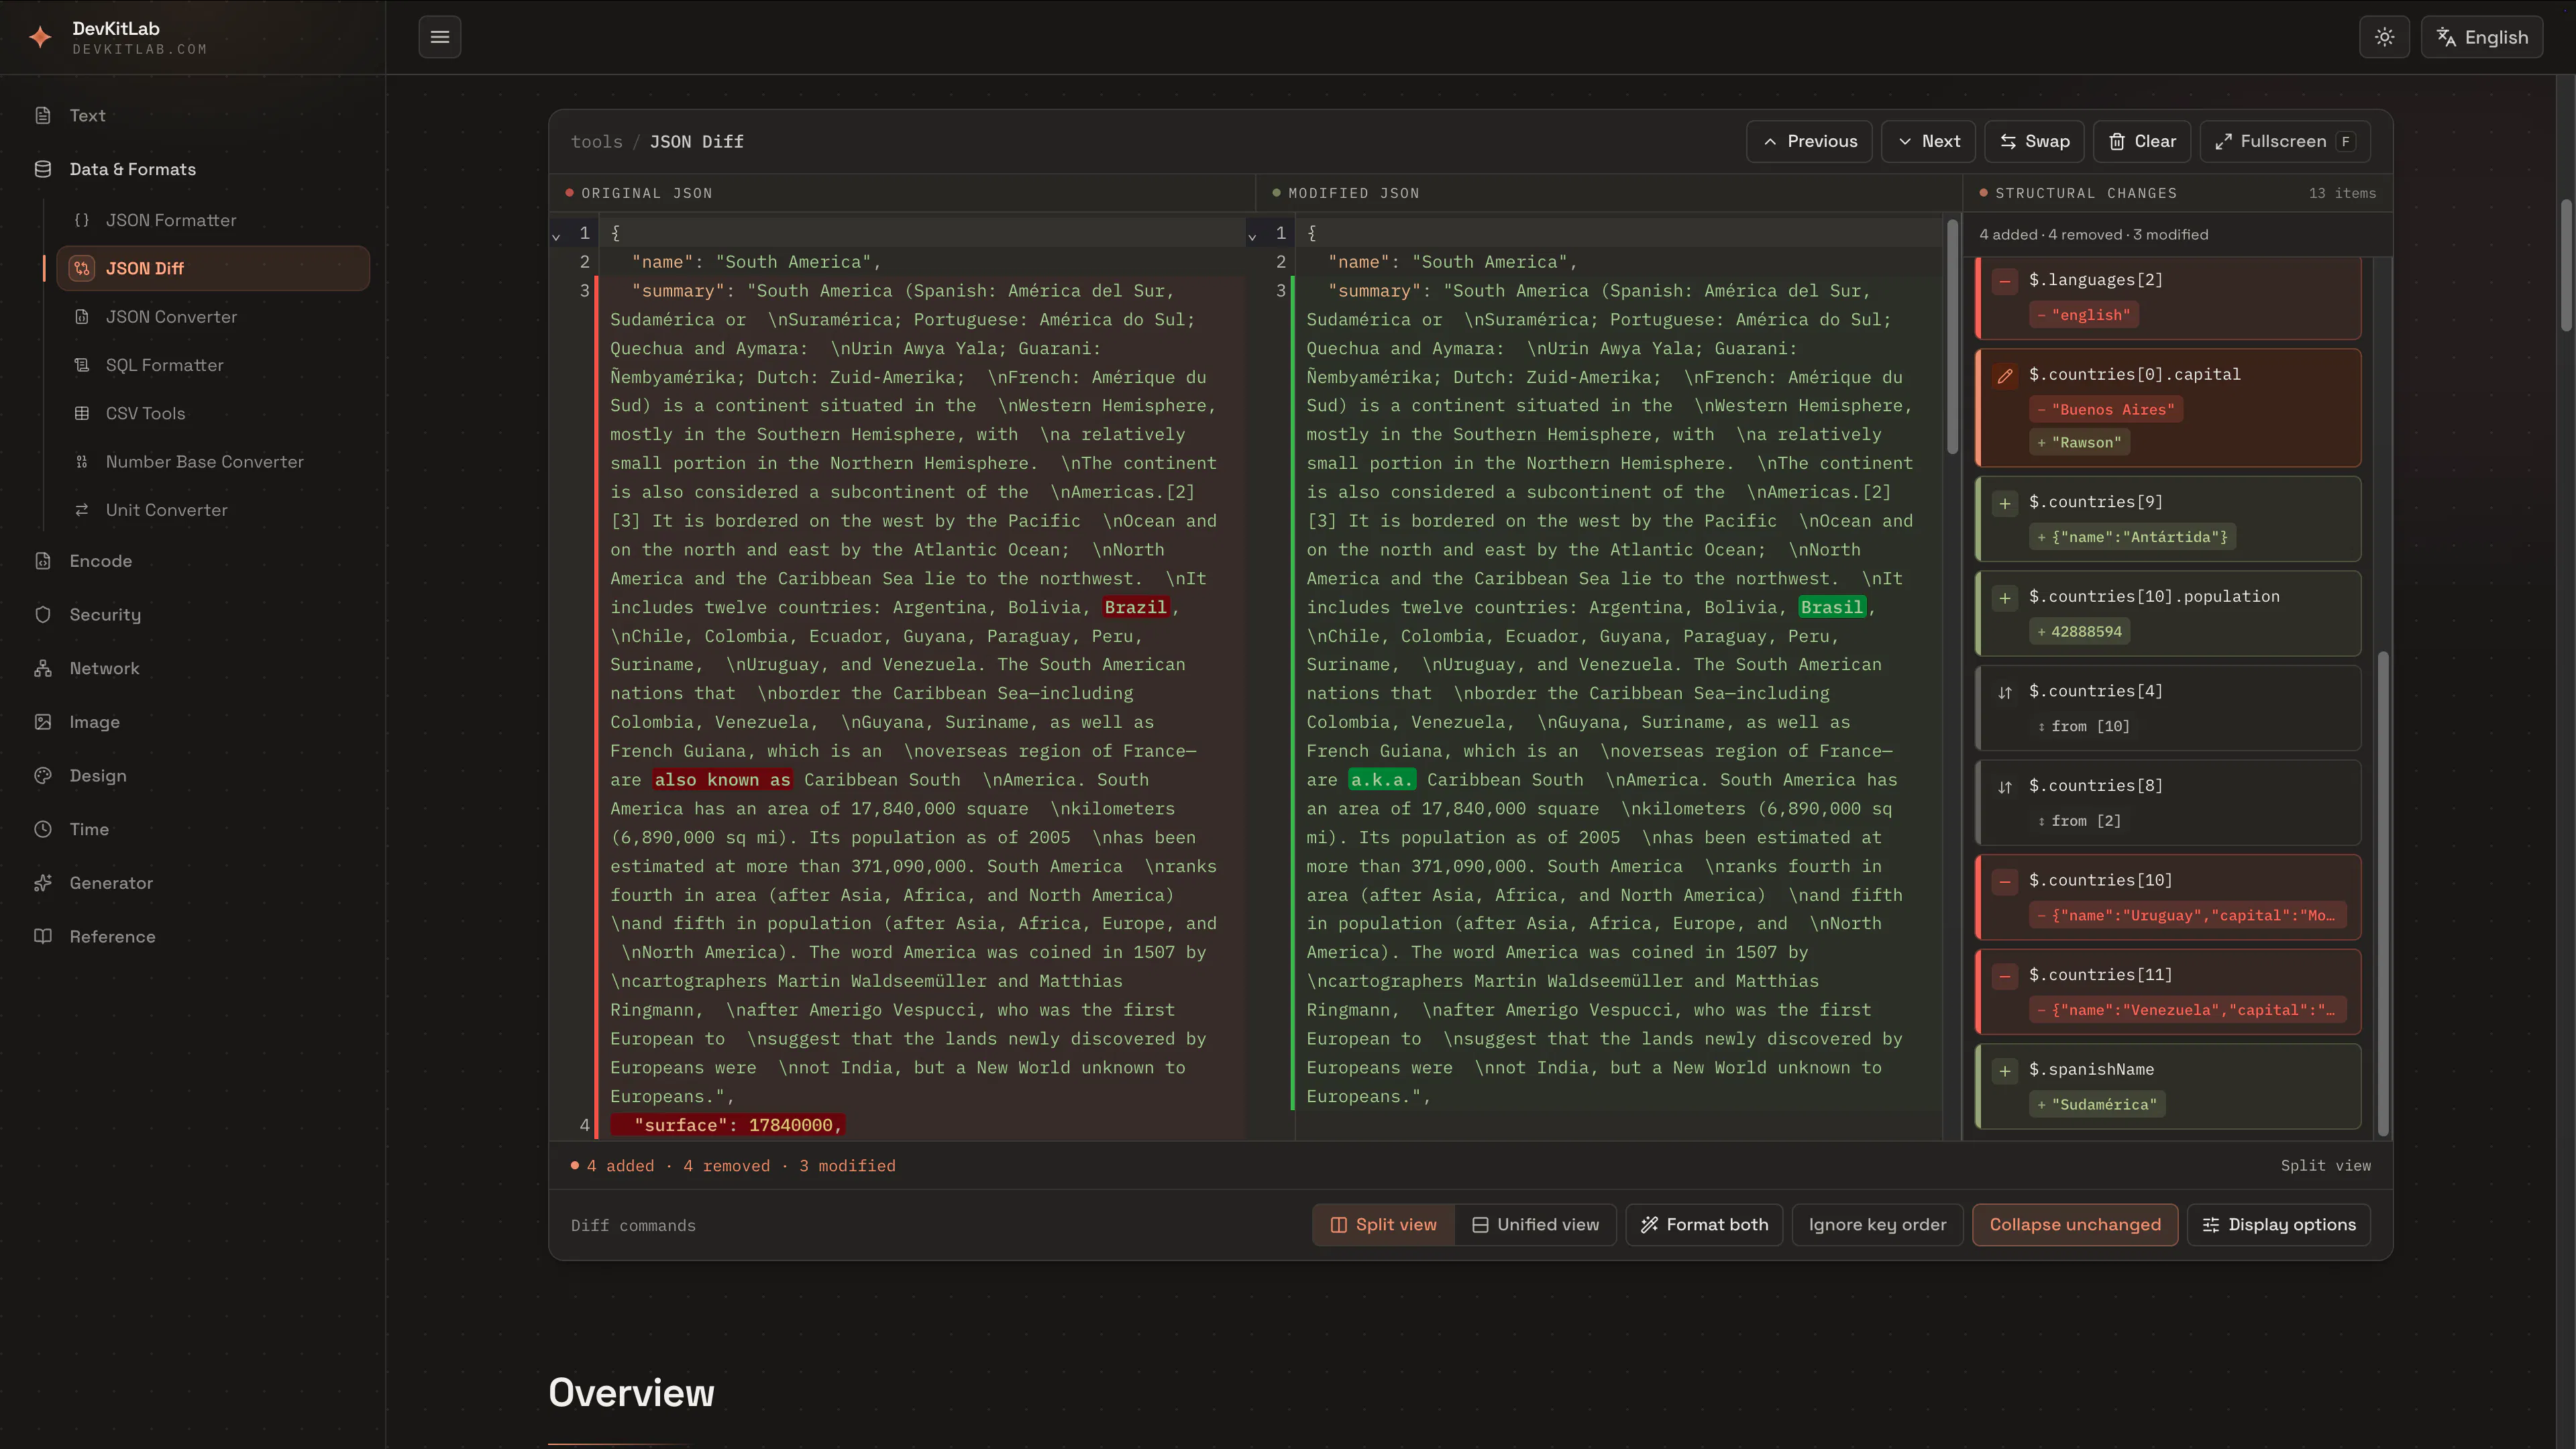Swap original and modified JSON
2576x1449 pixels.
click(x=2034, y=142)
